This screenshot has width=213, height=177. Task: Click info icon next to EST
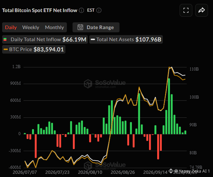point(99,10)
